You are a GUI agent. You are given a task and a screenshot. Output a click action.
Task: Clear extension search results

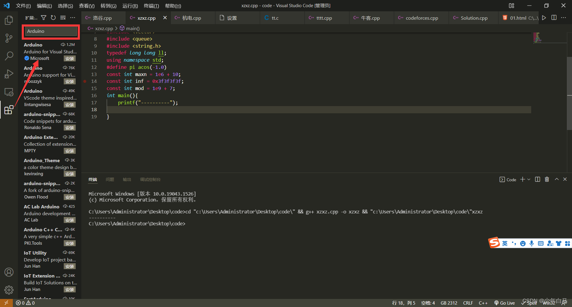point(63,18)
